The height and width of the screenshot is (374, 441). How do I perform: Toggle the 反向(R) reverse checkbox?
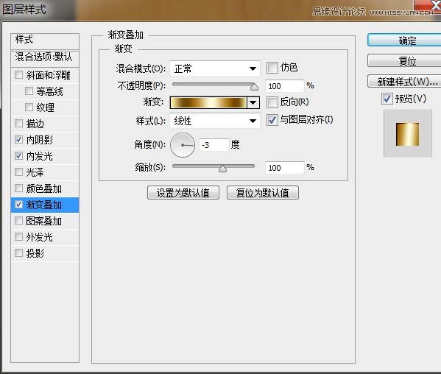(x=272, y=102)
